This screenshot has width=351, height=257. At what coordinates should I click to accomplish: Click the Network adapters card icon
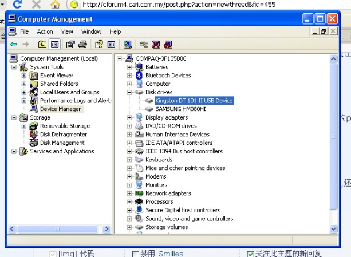139,193
